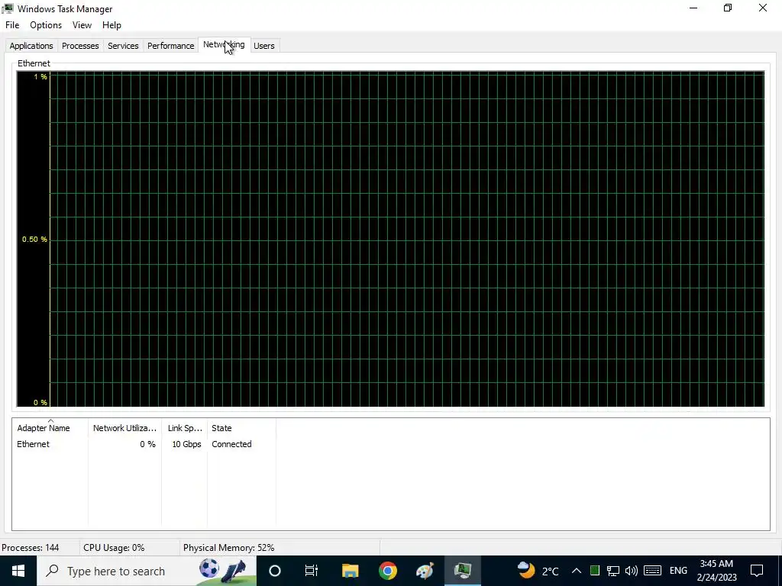Open Task View from the taskbar
This screenshot has height=586, width=782.
point(312,571)
